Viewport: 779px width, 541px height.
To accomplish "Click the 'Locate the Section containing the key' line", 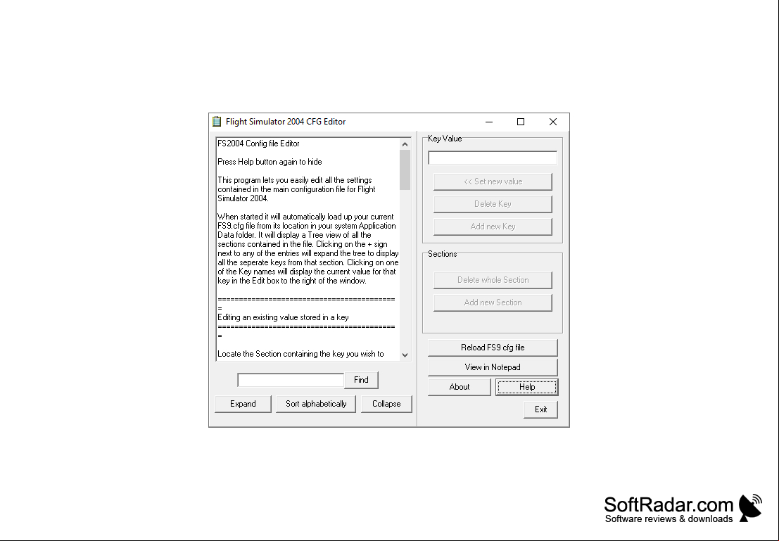I will [300, 354].
